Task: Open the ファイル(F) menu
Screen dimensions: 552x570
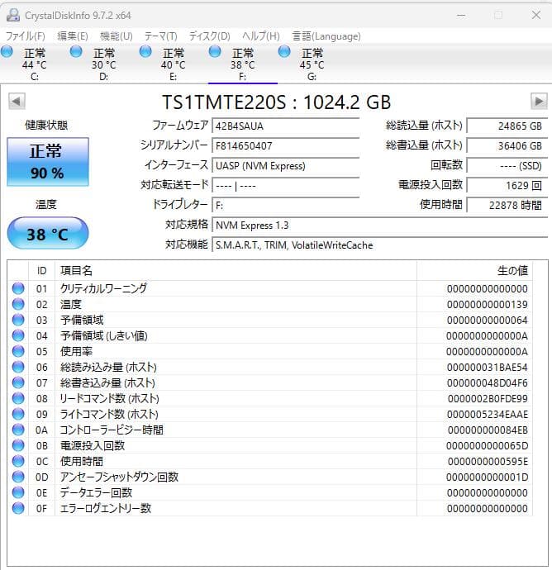Action: click(25, 36)
